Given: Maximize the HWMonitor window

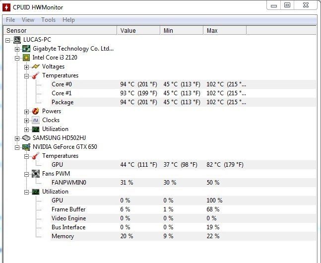Looking at the screenshot, I should coord(287,5).
